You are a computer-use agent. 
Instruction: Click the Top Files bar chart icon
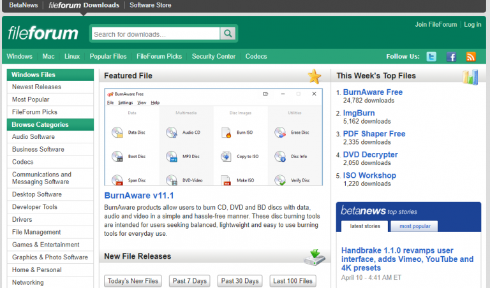470,76
